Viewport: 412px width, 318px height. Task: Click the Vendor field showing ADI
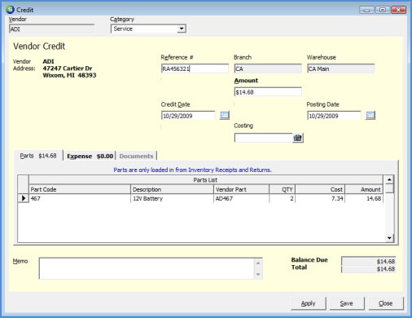tap(52, 29)
